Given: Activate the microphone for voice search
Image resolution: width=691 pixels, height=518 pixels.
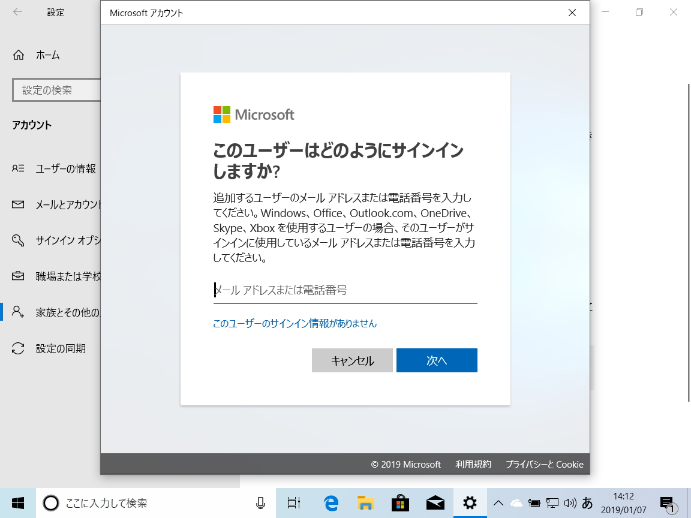Looking at the screenshot, I should (x=260, y=503).
